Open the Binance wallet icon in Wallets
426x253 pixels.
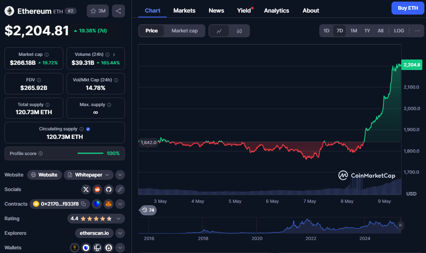(75, 248)
